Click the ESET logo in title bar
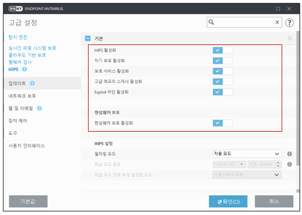 [15, 9]
